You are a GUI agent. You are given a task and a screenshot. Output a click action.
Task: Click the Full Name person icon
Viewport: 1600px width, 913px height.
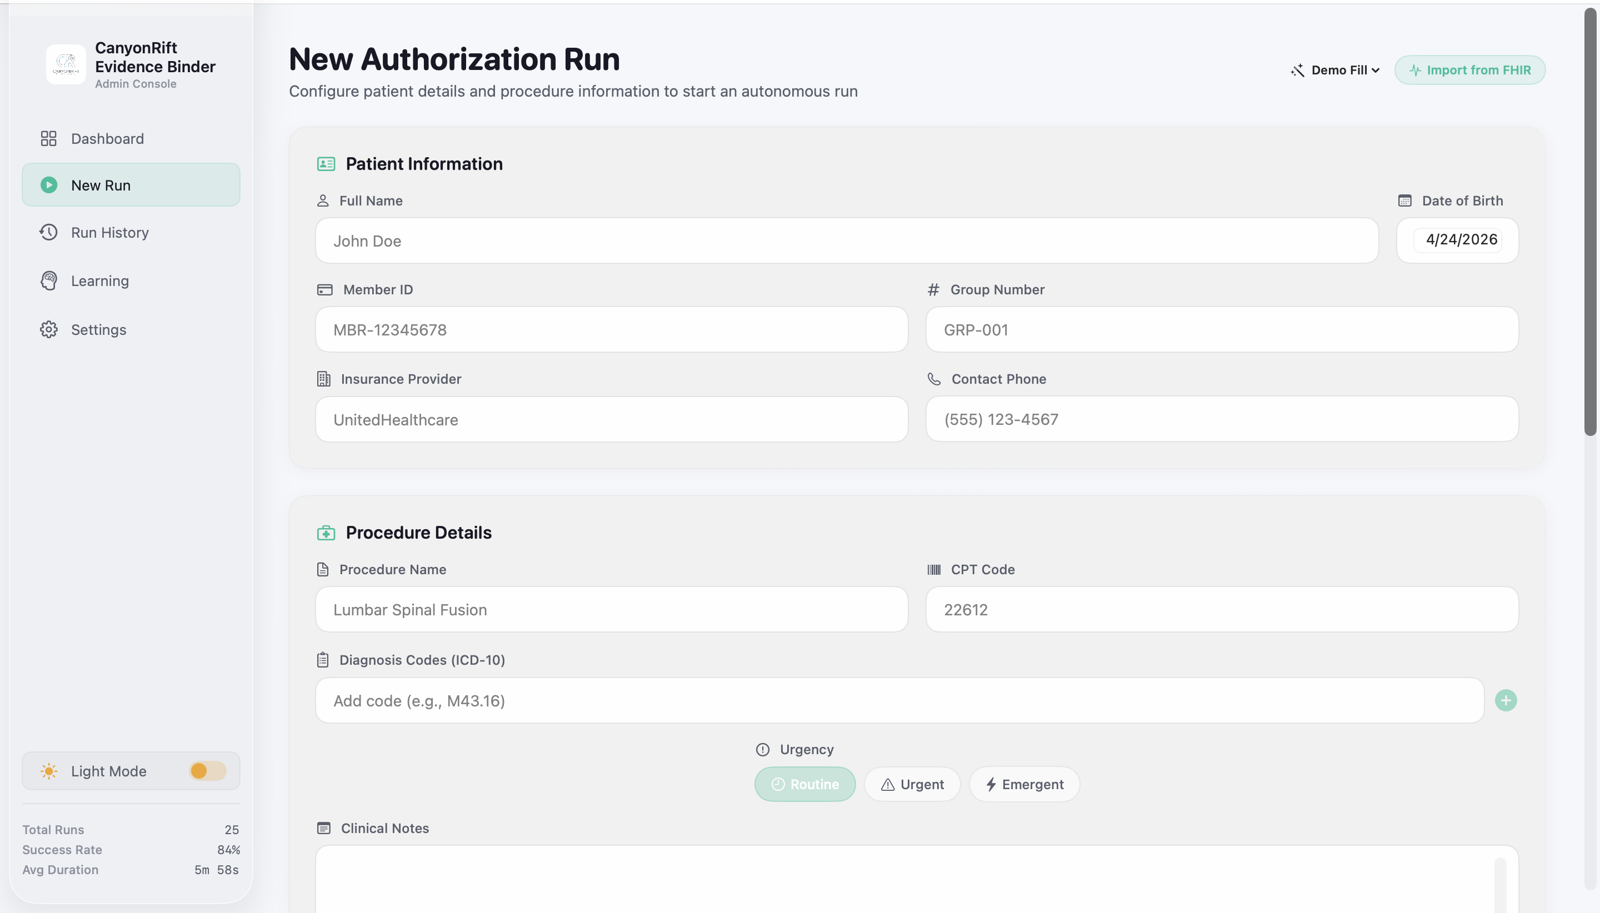point(323,200)
